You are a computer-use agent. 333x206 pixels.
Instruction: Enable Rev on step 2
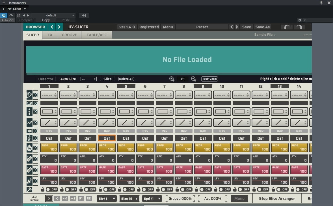[x=68, y=131]
